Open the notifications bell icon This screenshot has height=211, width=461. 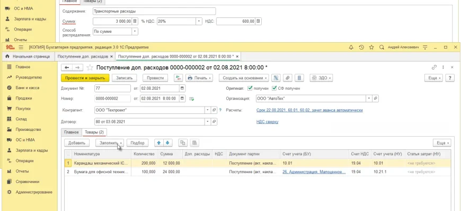351,46
